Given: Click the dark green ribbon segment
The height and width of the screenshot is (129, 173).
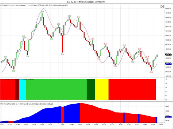Looking at the screenshot, I should [91, 89].
